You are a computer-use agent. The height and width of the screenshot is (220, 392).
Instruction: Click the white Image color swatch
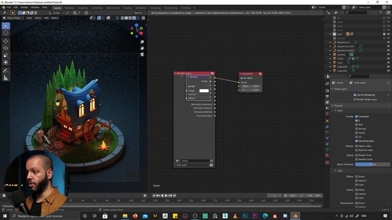[204, 91]
